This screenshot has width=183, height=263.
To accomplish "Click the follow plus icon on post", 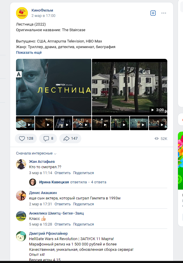I will [153, 13].
